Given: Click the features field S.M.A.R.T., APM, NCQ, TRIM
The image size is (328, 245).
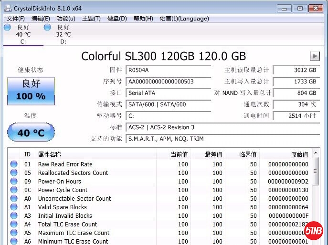Looking at the screenshot, I should tap(223, 139).
